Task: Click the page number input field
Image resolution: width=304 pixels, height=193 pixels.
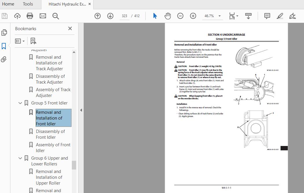Action: tap(124, 16)
